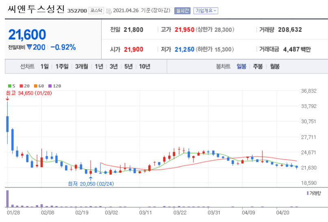Click the 03/22 date axis label

tap(180, 213)
